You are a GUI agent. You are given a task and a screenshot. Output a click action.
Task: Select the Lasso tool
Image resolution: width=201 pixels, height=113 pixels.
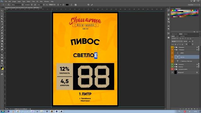[x=2, y=16]
